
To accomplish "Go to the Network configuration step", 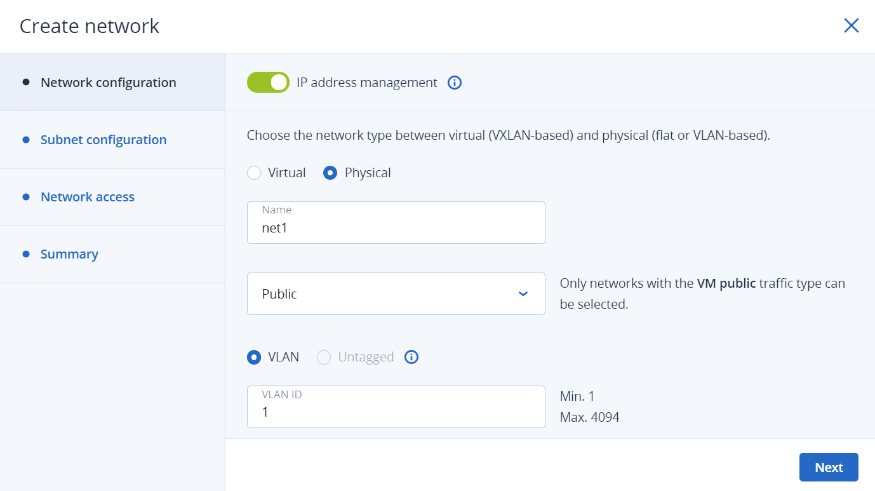I will pyautogui.click(x=108, y=83).
